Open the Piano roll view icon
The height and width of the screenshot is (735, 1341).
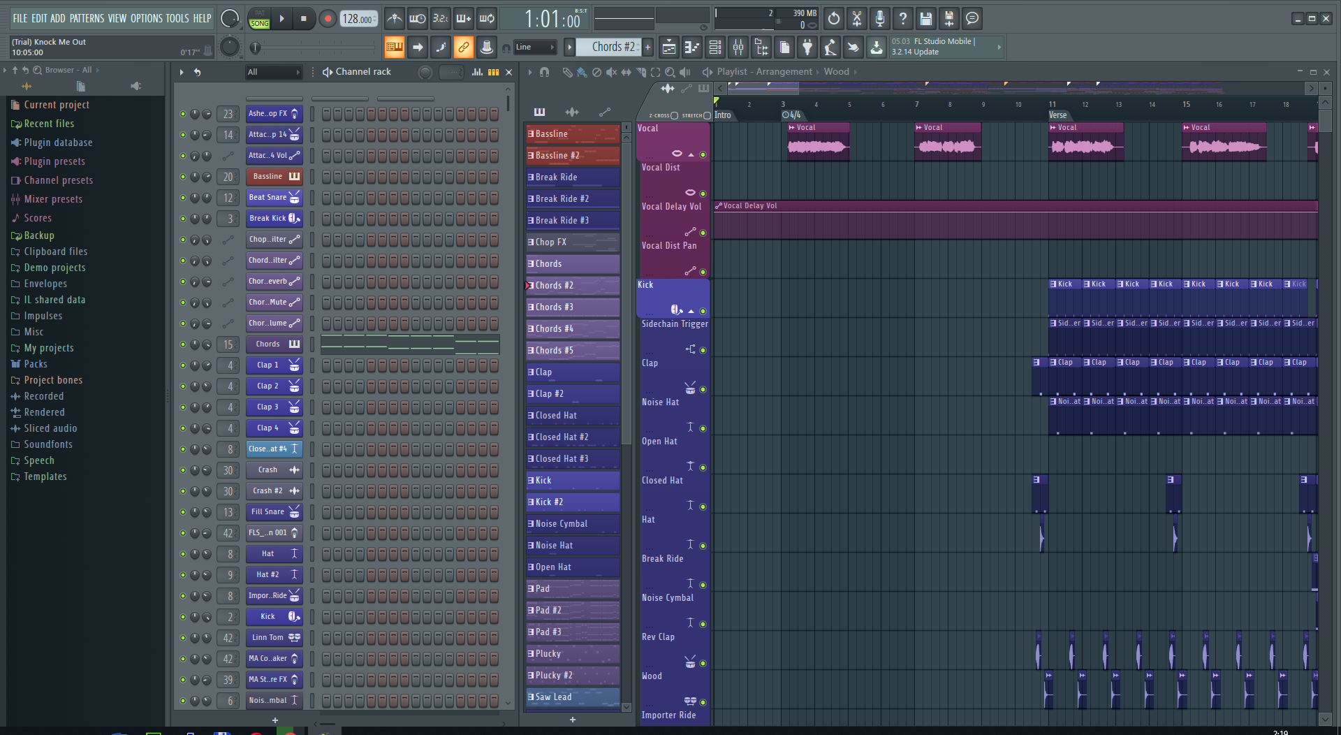[691, 48]
